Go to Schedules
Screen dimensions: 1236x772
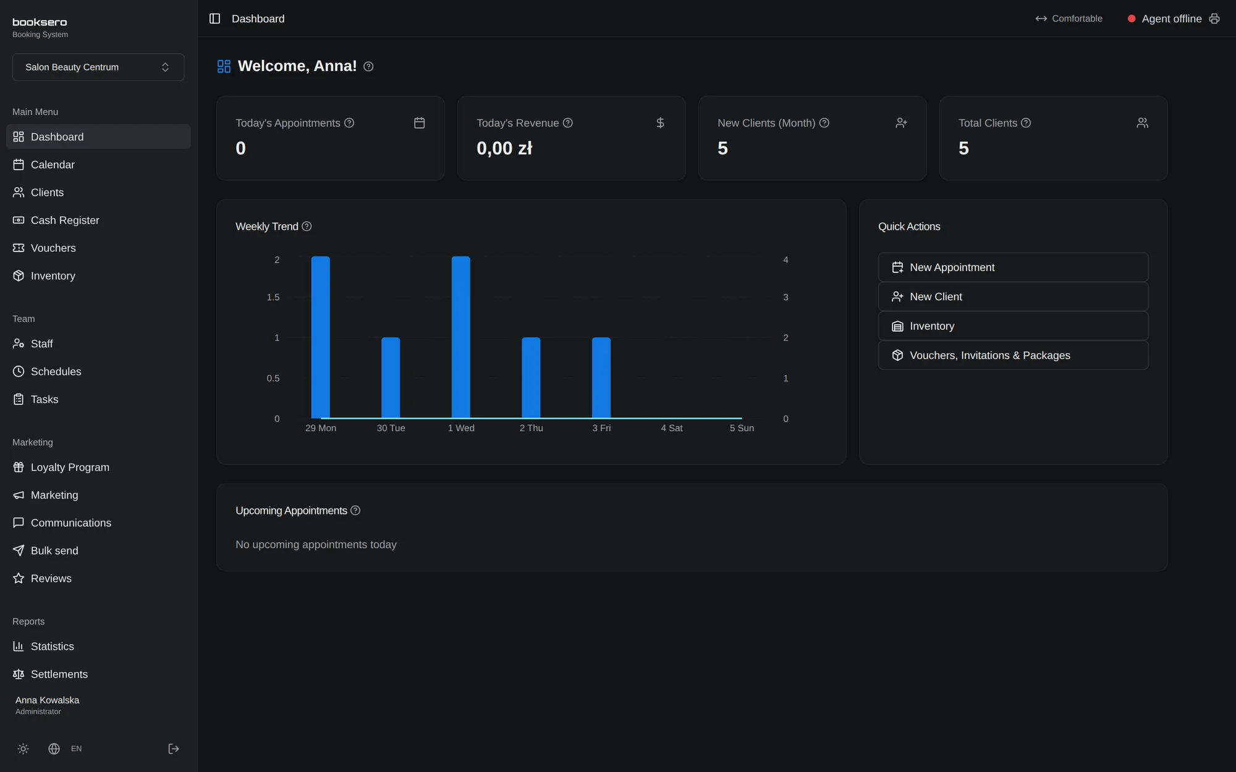point(98,371)
